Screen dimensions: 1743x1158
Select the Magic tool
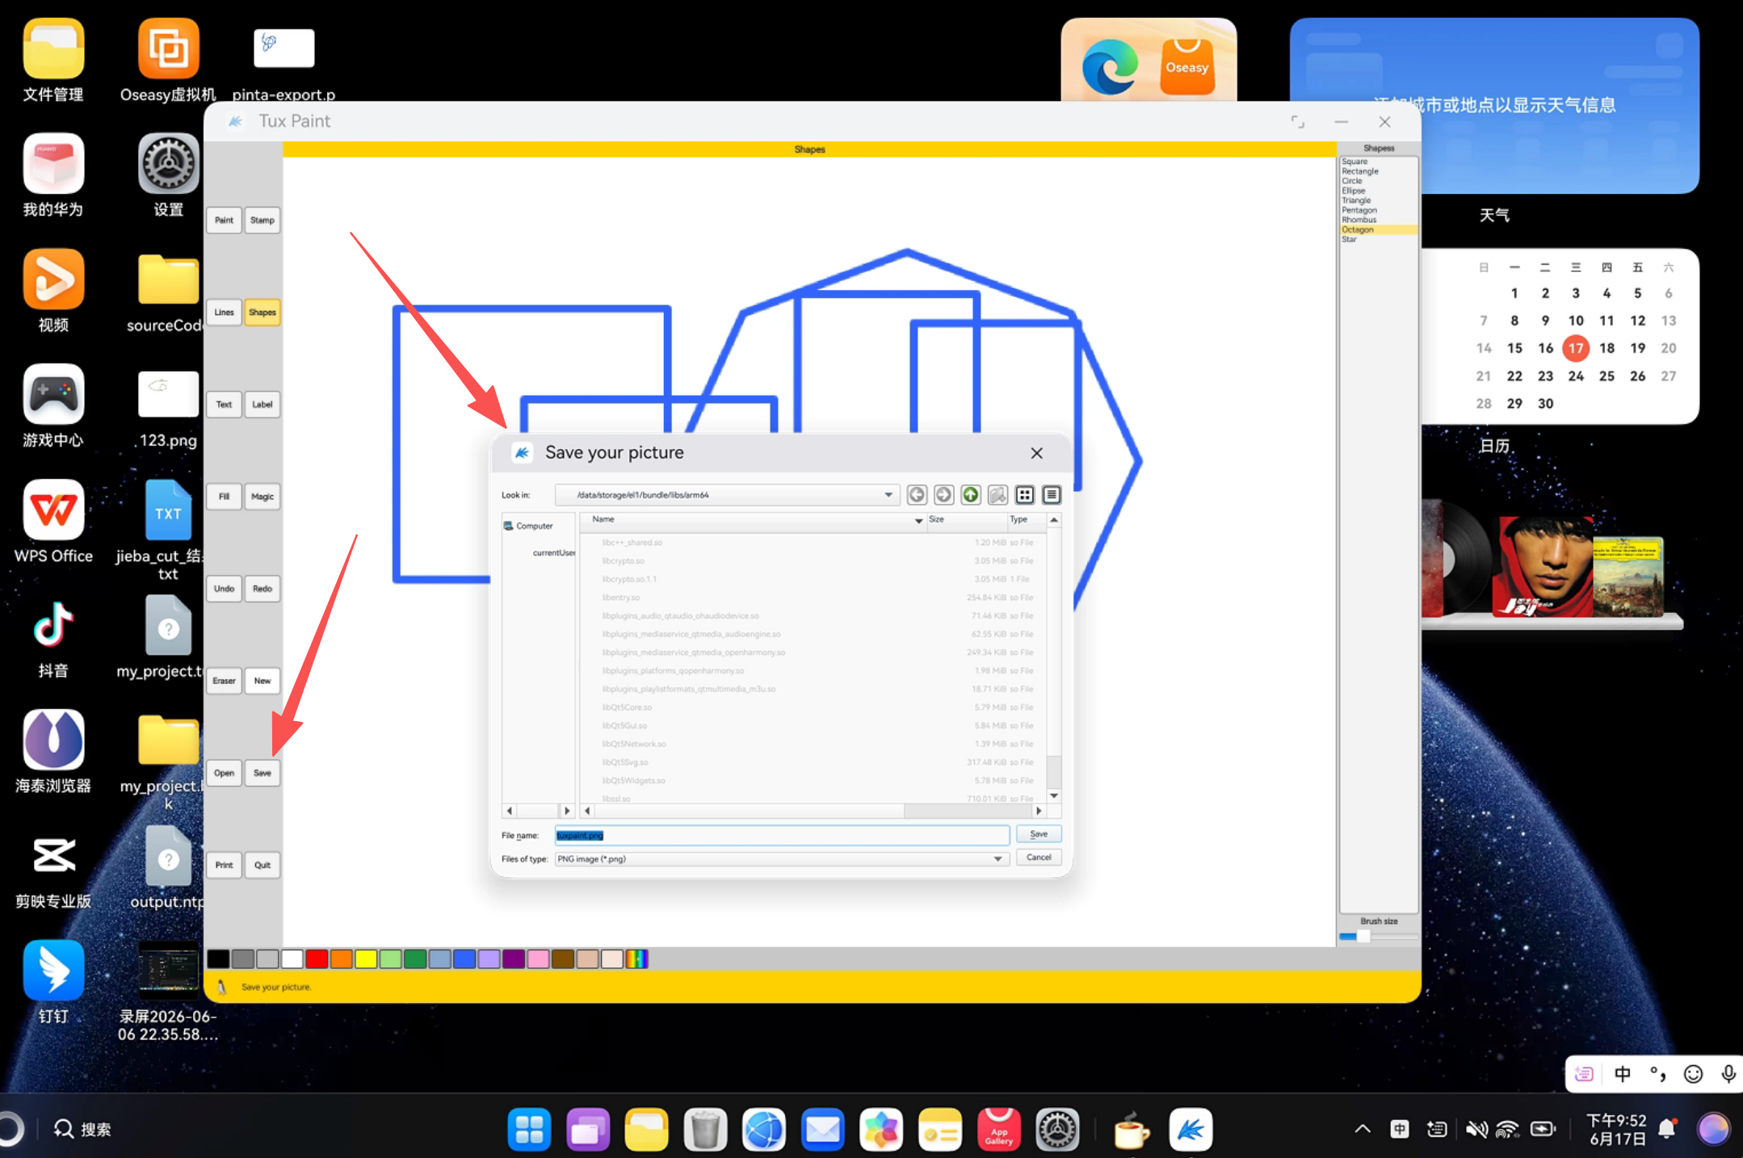[x=262, y=497]
